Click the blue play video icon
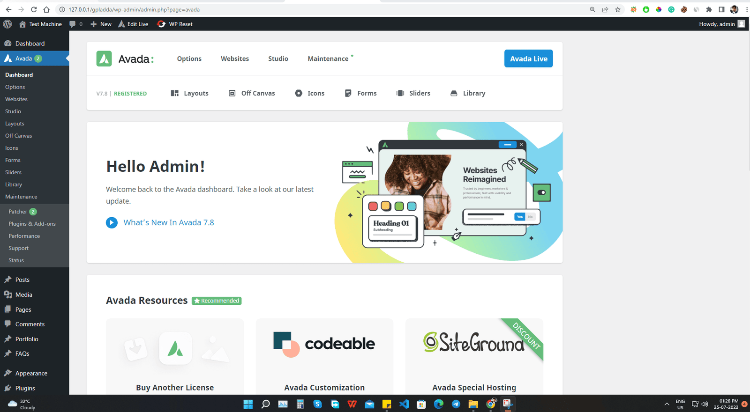The height and width of the screenshot is (412, 750). (x=112, y=222)
